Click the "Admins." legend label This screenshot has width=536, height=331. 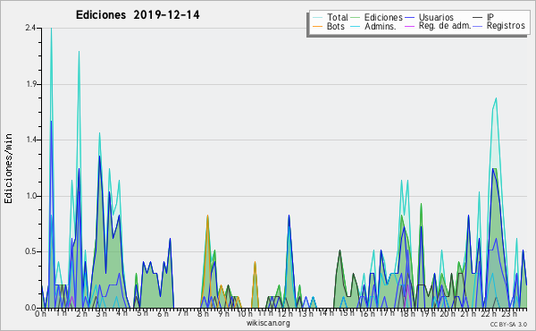(x=381, y=26)
